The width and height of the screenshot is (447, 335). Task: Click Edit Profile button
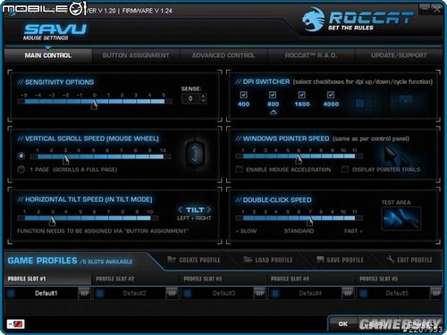pyautogui.click(x=409, y=260)
